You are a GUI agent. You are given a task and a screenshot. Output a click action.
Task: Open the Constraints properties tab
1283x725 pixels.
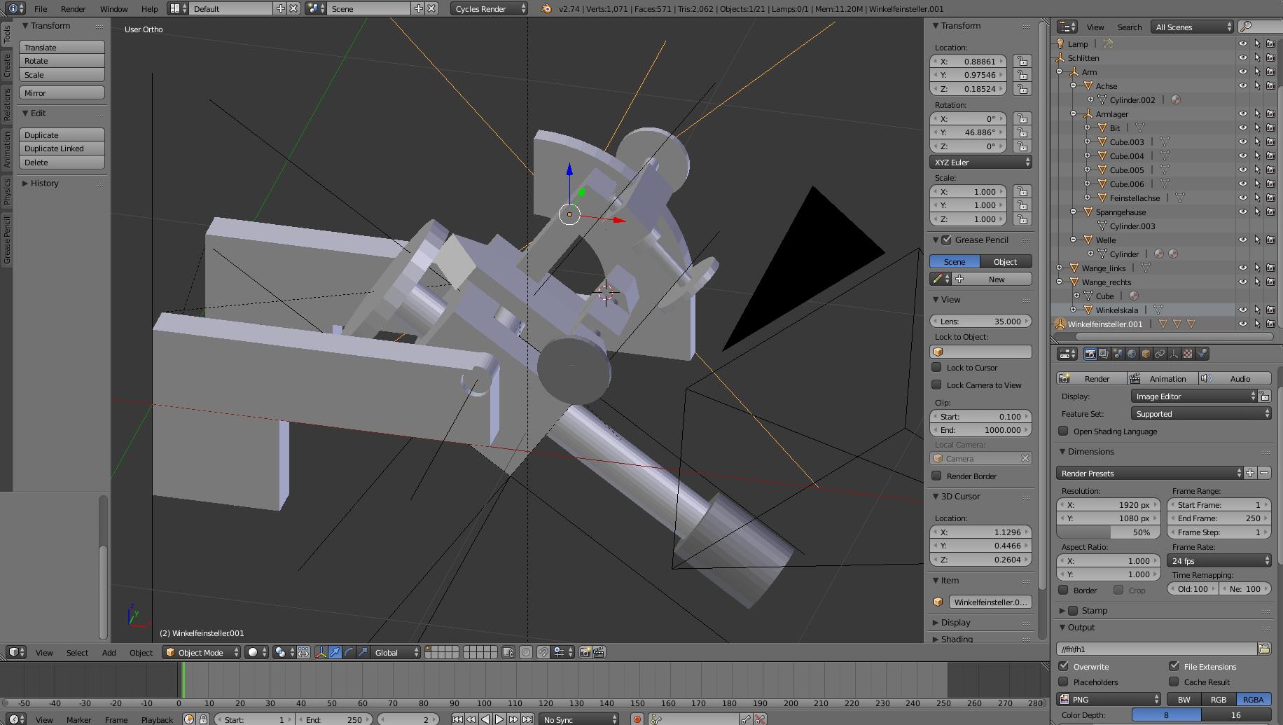[x=1160, y=354]
